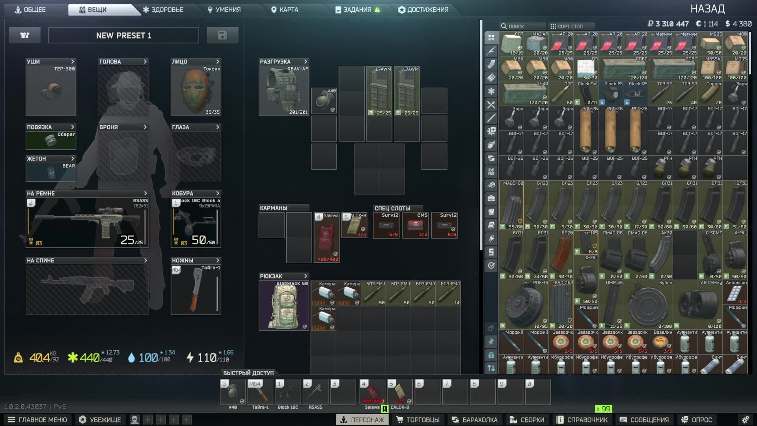Toggle the all-items grid filter at sidebar top
This screenshot has height=426, width=757.
pos(491,37)
